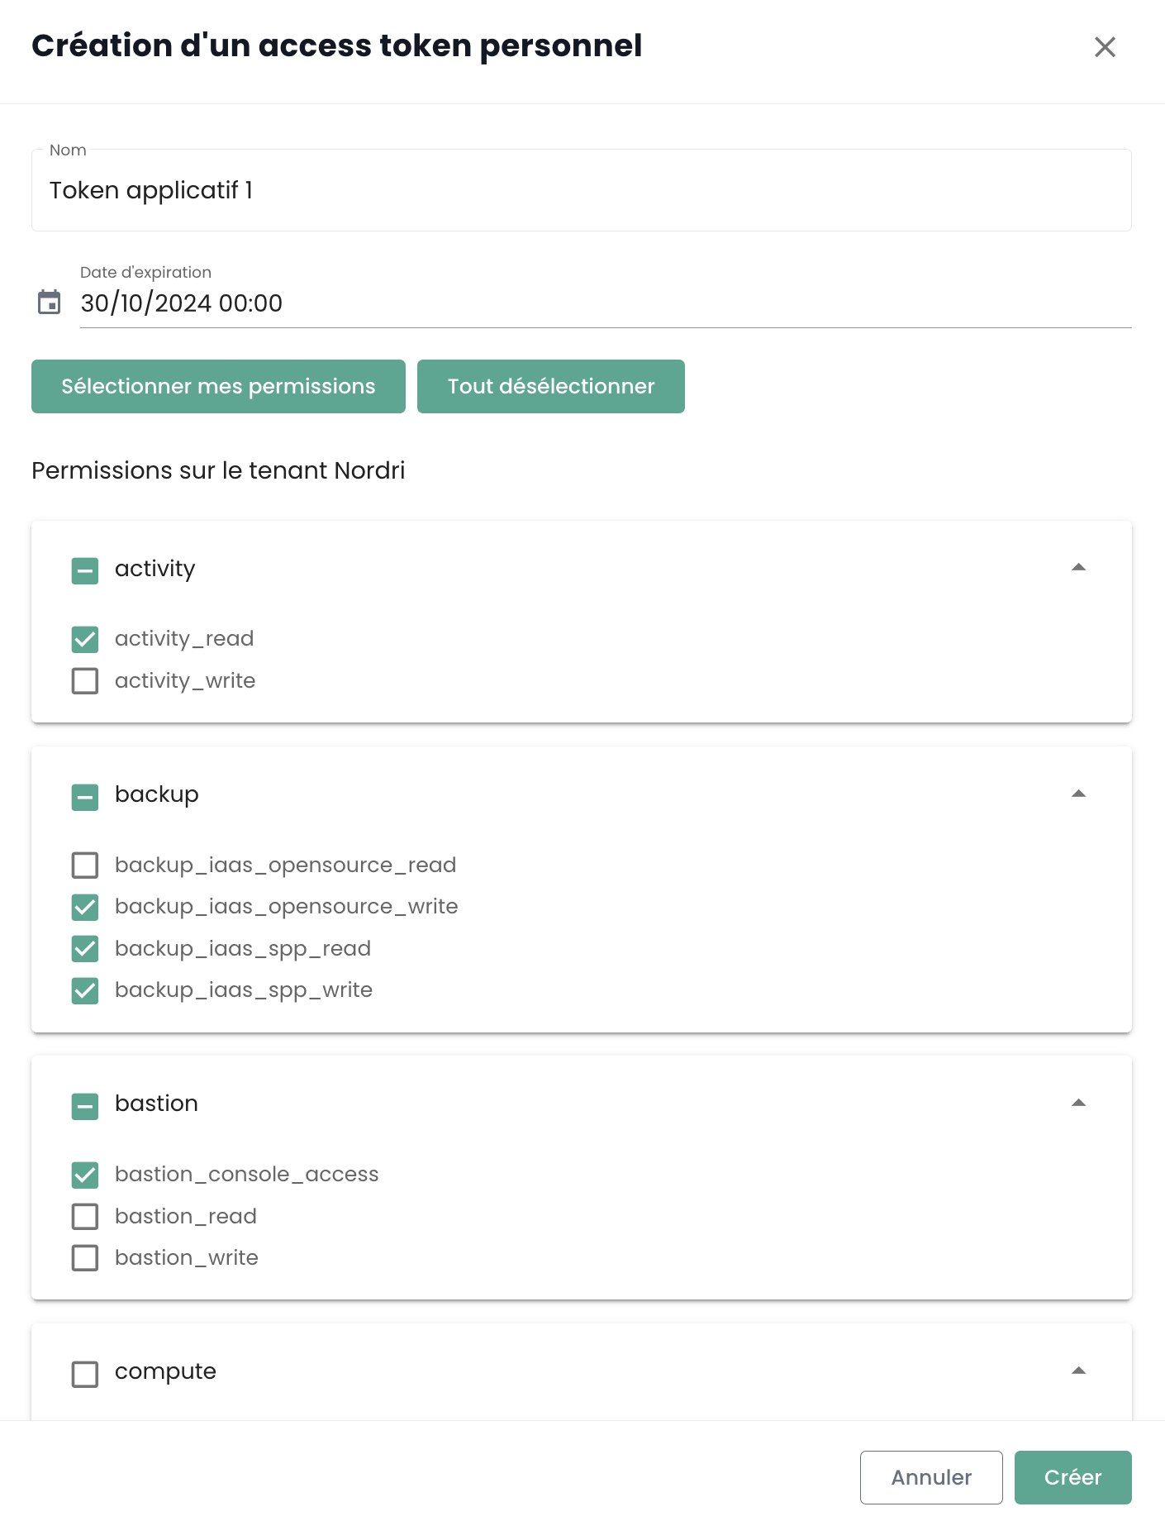Check backup_iaas_opensource_read permission
The image size is (1165, 1521).
tap(85, 865)
